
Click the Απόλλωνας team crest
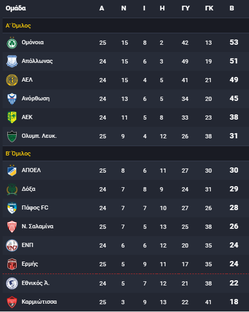pos(12,61)
